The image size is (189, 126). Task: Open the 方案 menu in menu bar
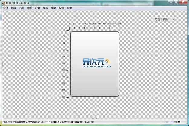(37, 8)
